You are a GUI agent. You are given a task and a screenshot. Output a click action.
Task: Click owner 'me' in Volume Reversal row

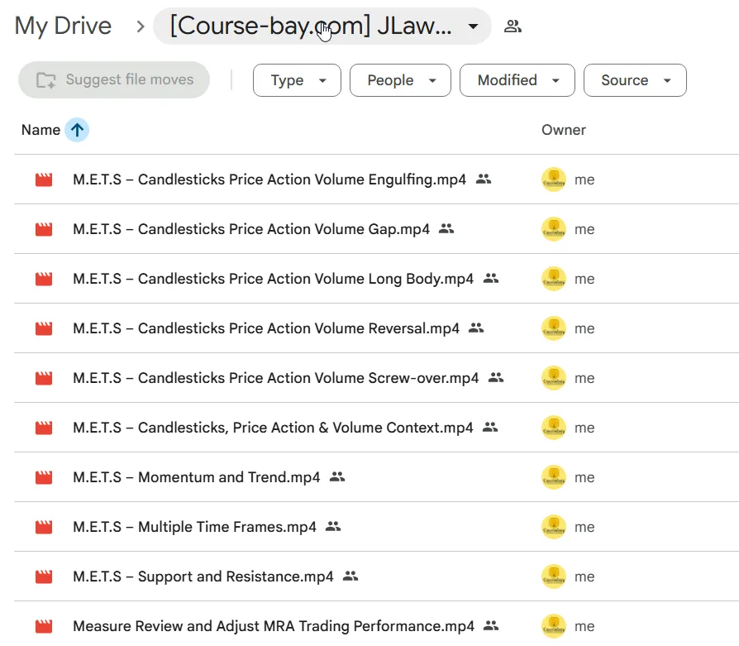(584, 328)
